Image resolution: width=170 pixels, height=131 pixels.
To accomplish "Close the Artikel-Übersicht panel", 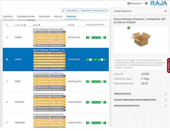I will click(x=166, y=11).
